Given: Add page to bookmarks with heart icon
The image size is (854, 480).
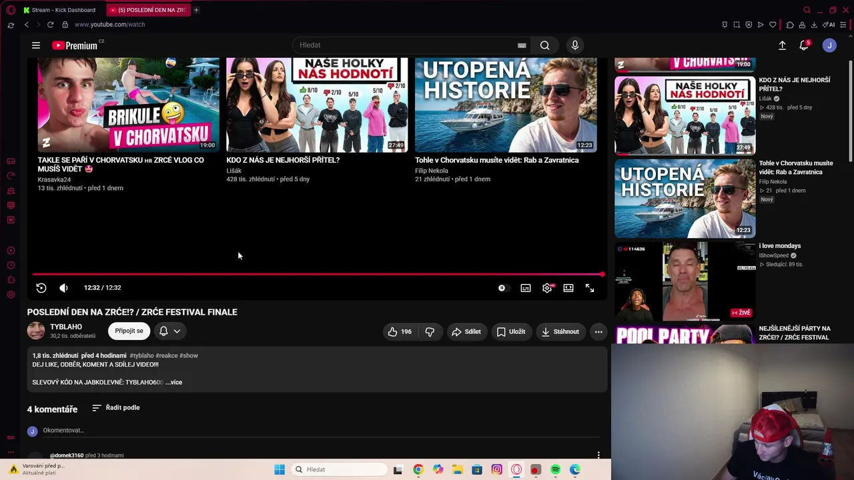Looking at the screenshot, I should point(773,25).
